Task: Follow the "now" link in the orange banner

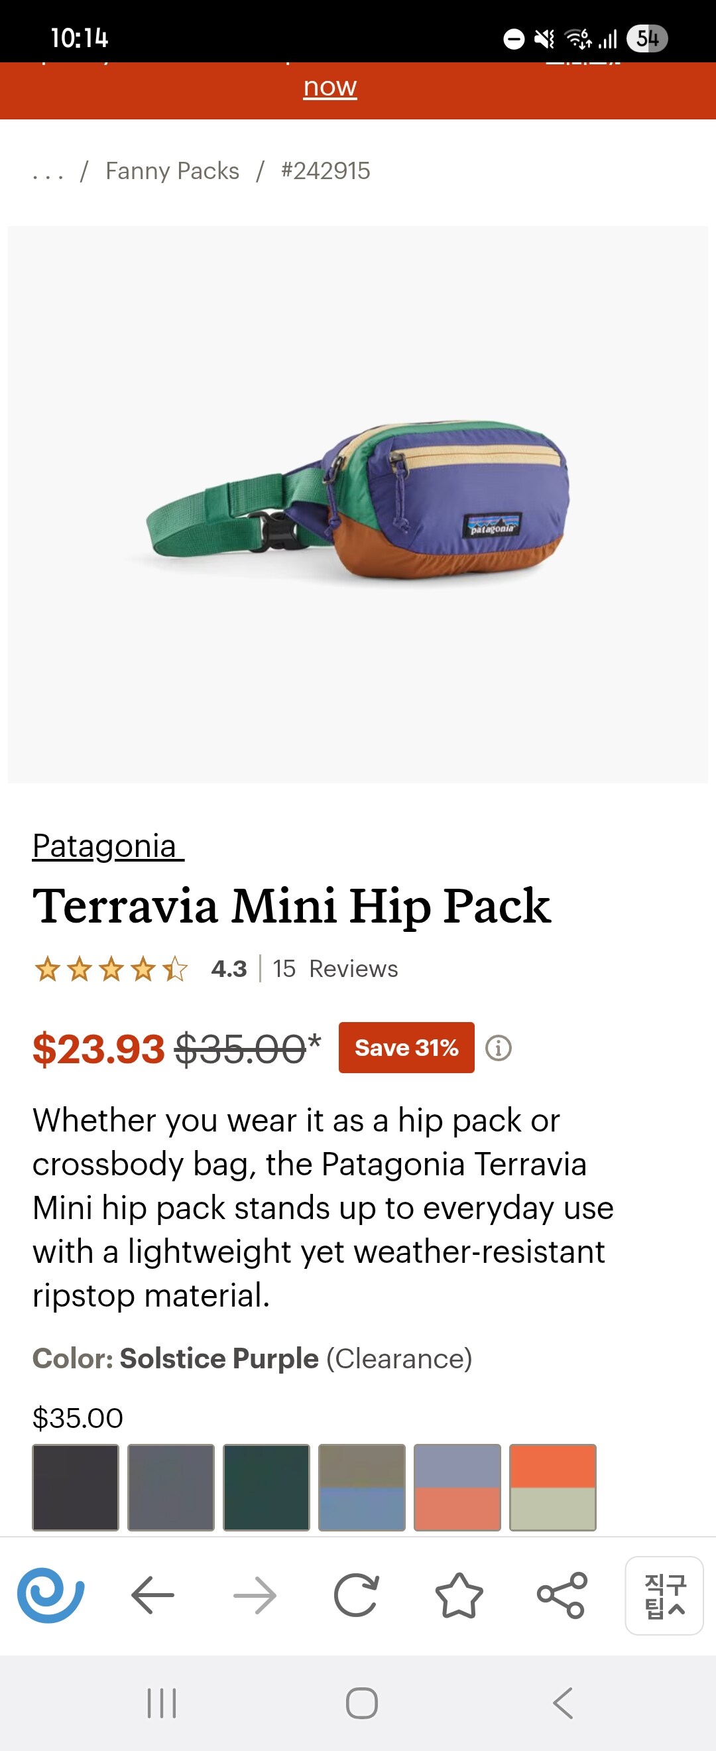Action: (x=330, y=87)
